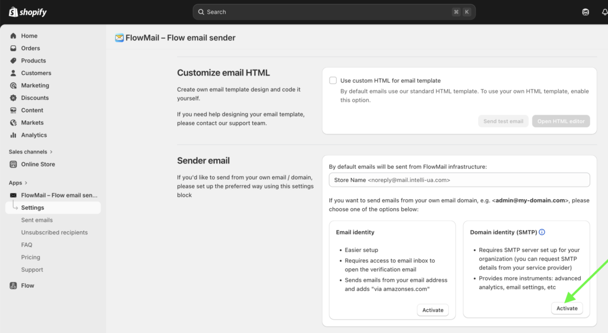Click the Markets globe icon
This screenshot has width=608, height=333.
click(13, 122)
